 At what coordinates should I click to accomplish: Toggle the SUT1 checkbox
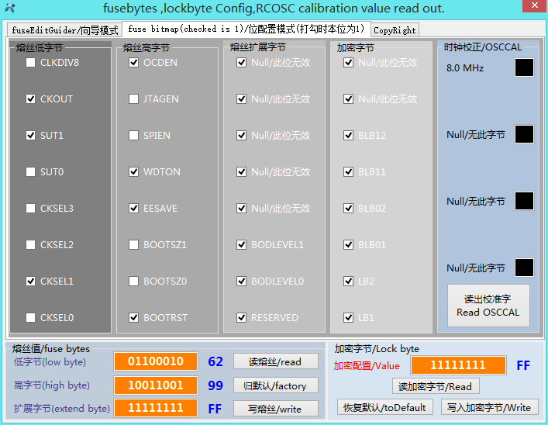coord(31,136)
